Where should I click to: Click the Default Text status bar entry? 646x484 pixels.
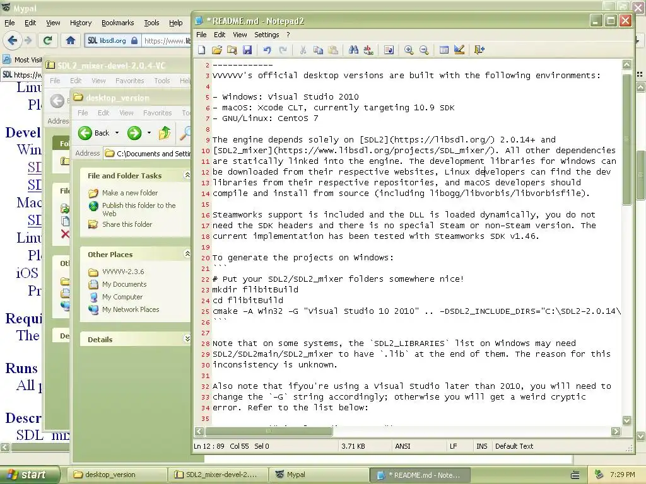(514, 446)
